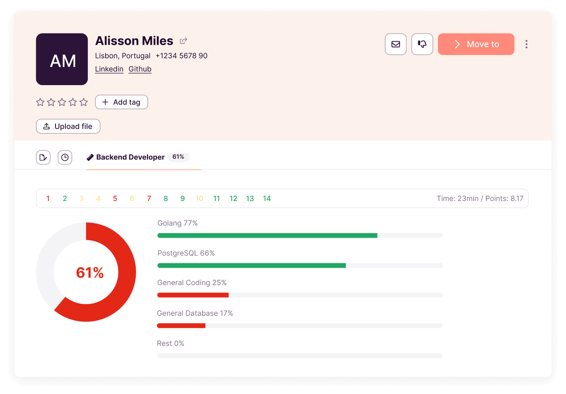This screenshot has height=394, width=566.
Task: Open the Move to dropdown button
Action: click(476, 44)
